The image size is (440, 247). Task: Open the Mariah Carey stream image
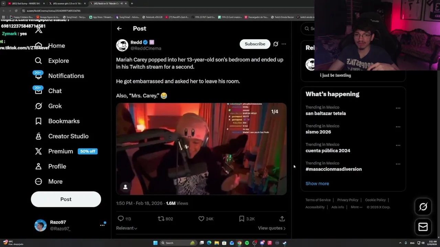pyautogui.click(x=201, y=149)
